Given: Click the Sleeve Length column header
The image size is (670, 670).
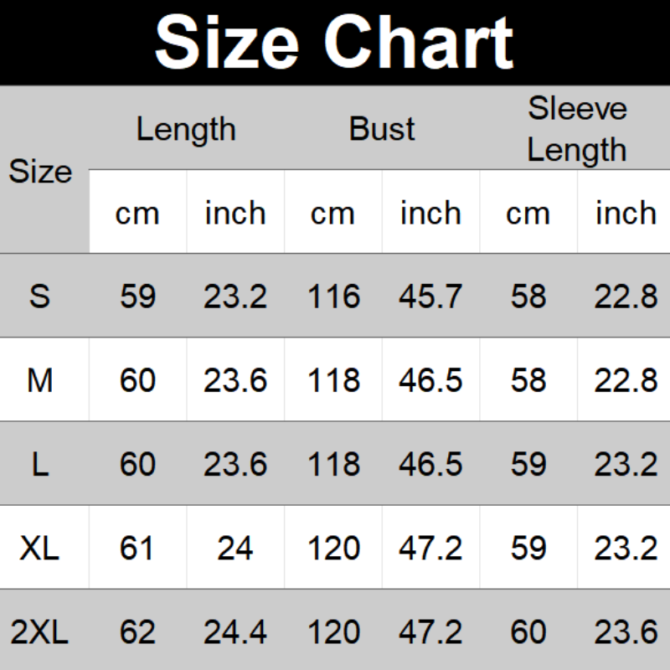Looking at the screenshot, I should click(577, 129).
